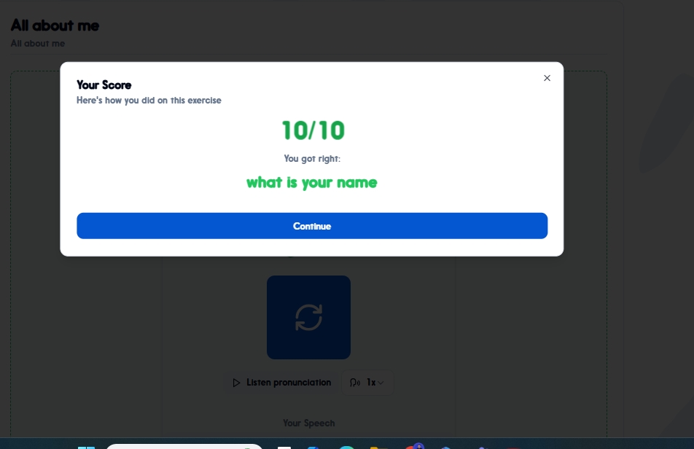
Task: Open File Explorer folder icon in taskbar
Action: tap(379, 448)
